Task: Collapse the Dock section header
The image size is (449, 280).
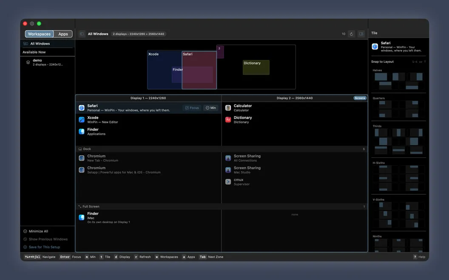Action: pyautogui.click(x=222, y=149)
